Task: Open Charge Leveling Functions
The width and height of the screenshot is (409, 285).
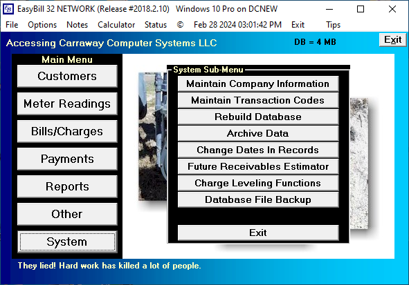Action: click(x=258, y=183)
